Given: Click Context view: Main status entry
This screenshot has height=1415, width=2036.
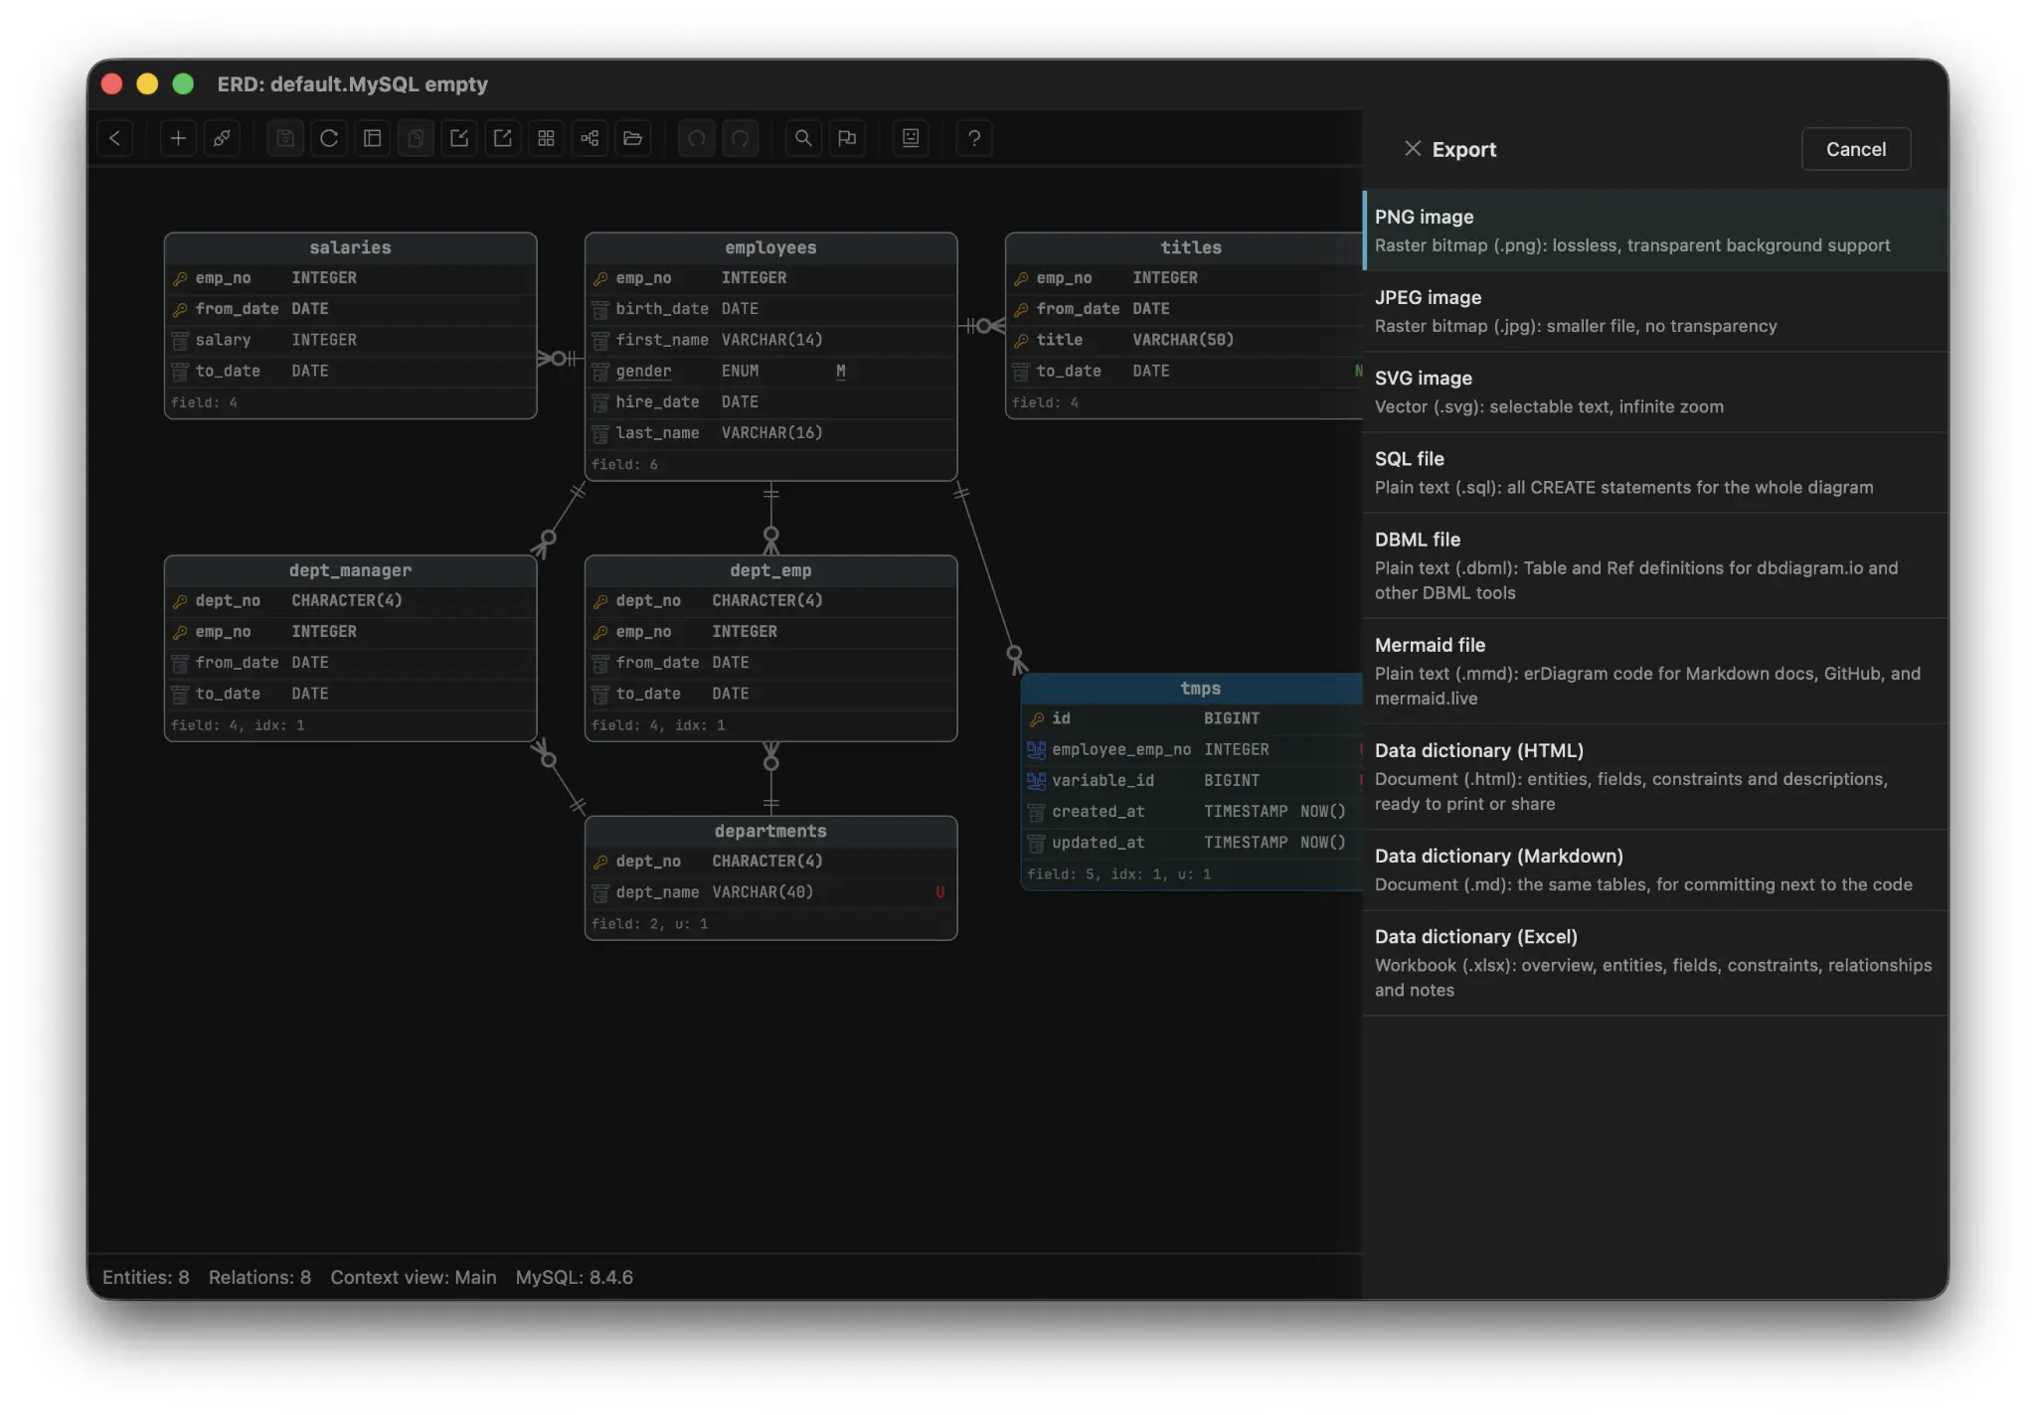Looking at the screenshot, I should coord(413,1277).
